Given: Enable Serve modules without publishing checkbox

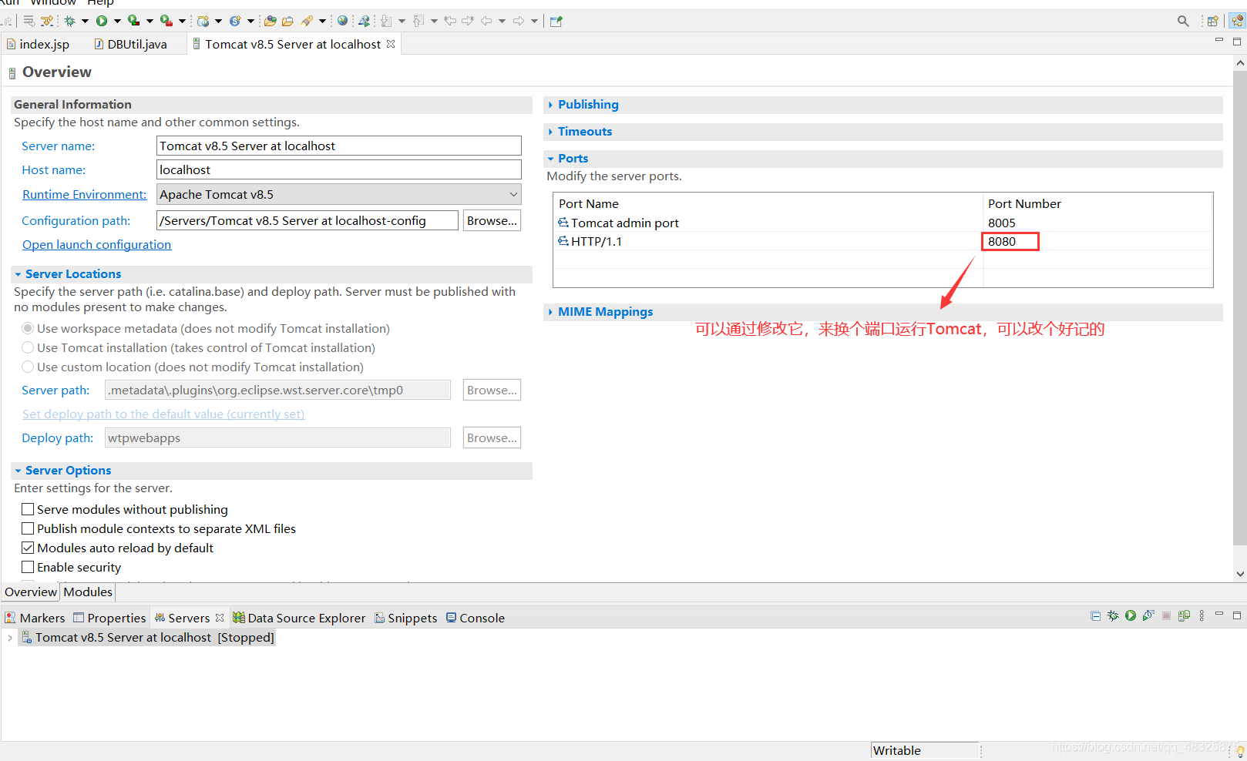Looking at the screenshot, I should click(28, 509).
